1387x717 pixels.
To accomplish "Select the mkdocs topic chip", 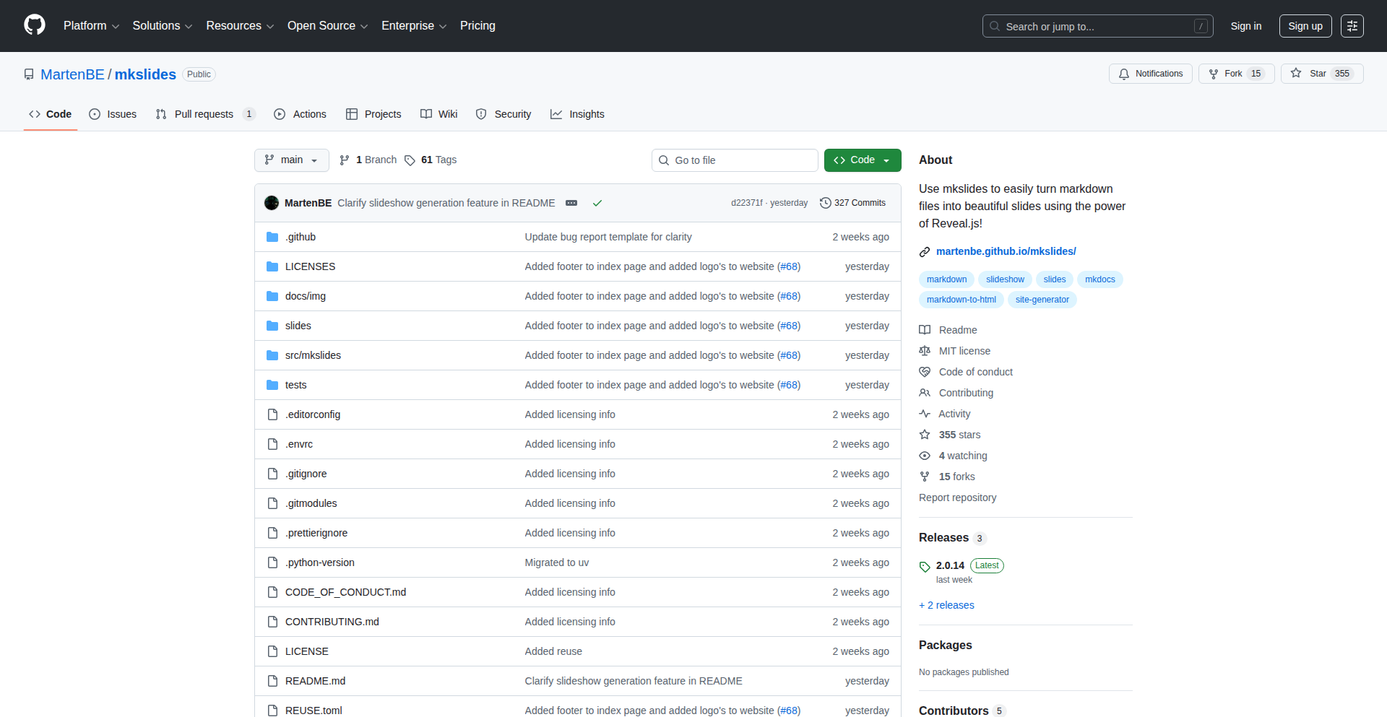I will [x=1099, y=279].
